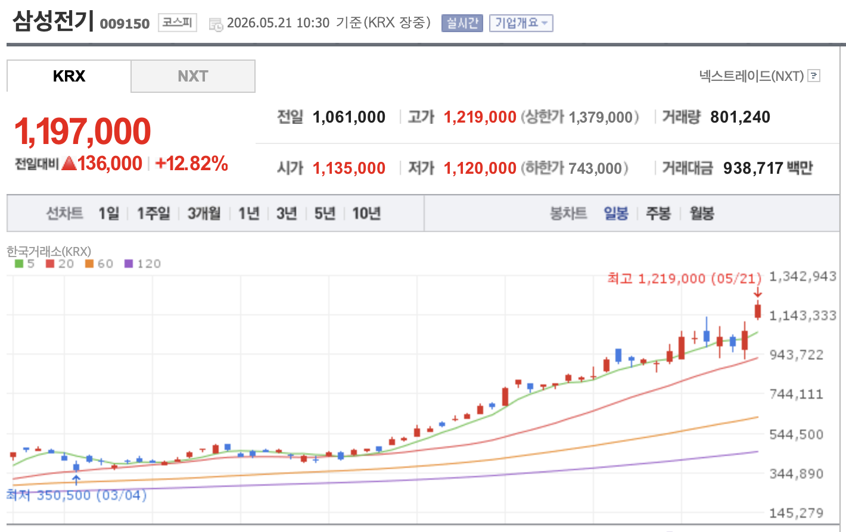Click the red down-arrow high price marker

click(758, 292)
